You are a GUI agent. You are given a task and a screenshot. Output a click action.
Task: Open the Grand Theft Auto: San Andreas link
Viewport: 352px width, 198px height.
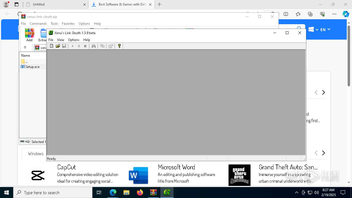point(288,167)
